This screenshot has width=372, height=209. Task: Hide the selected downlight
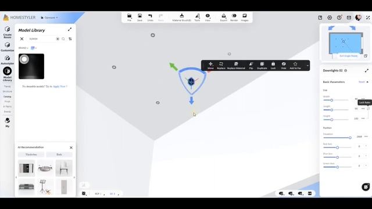[284, 66]
